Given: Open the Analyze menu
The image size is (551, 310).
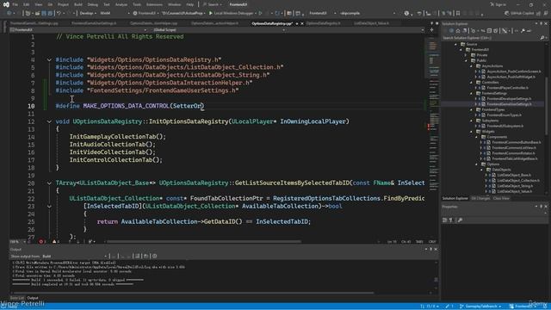Looking at the screenshot, I should pyautogui.click(x=121, y=4).
